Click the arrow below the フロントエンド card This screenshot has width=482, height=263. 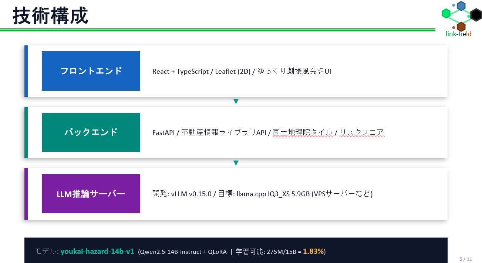[236, 101]
